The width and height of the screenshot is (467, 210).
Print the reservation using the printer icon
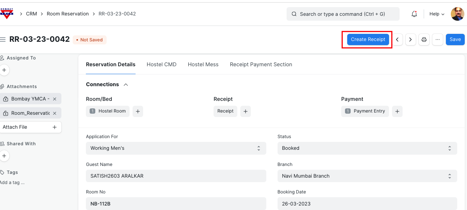(x=424, y=40)
